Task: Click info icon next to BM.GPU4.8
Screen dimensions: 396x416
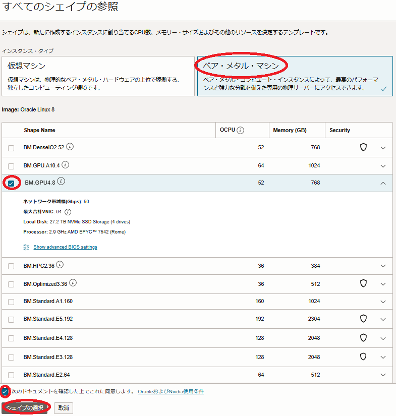Action: click(61, 182)
